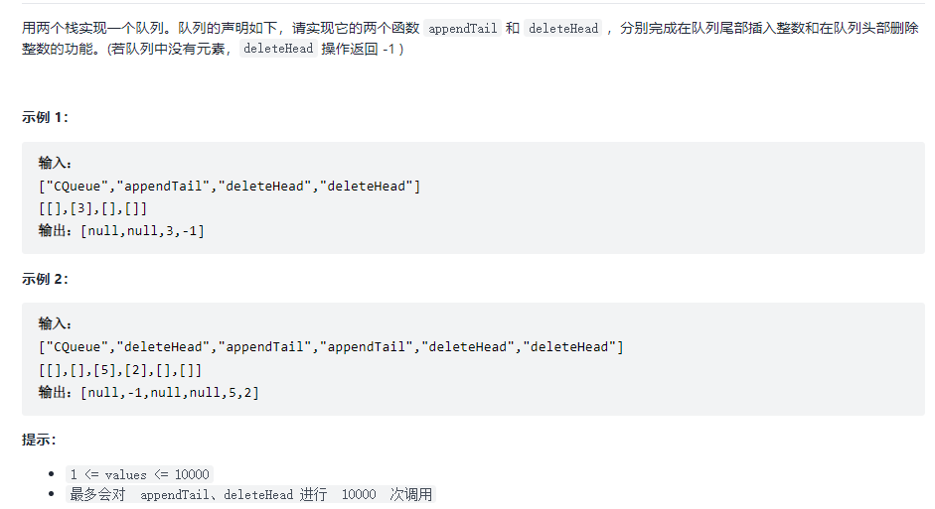Screen dimensions: 935x509
Task: Click the 示例 1 heading
Action: coord(46,117)
